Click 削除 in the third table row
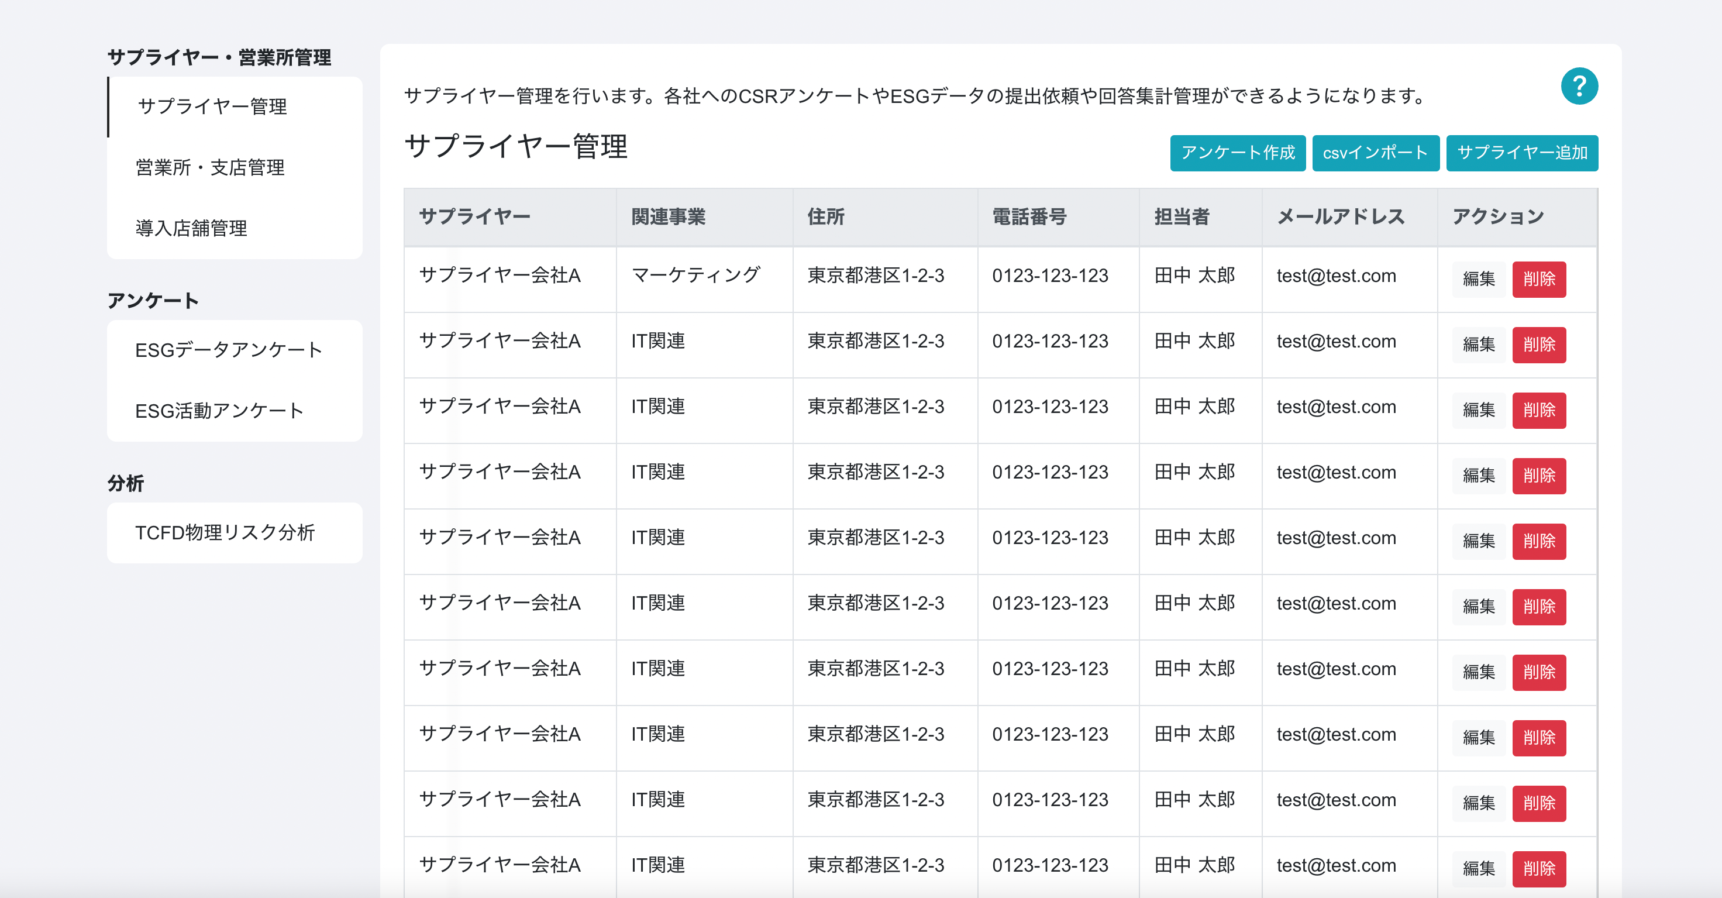The height and width of the screenshot is (898, 1722). [1538, 410]
